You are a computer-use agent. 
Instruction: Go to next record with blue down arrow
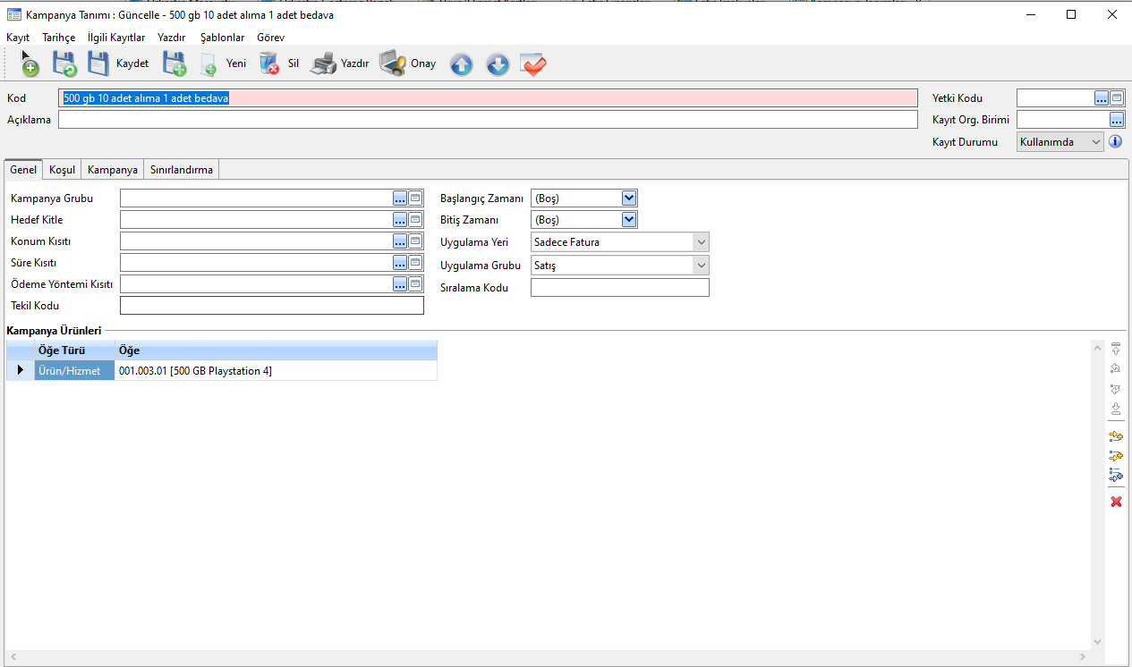pyautogui.click(x=498, y=64)
